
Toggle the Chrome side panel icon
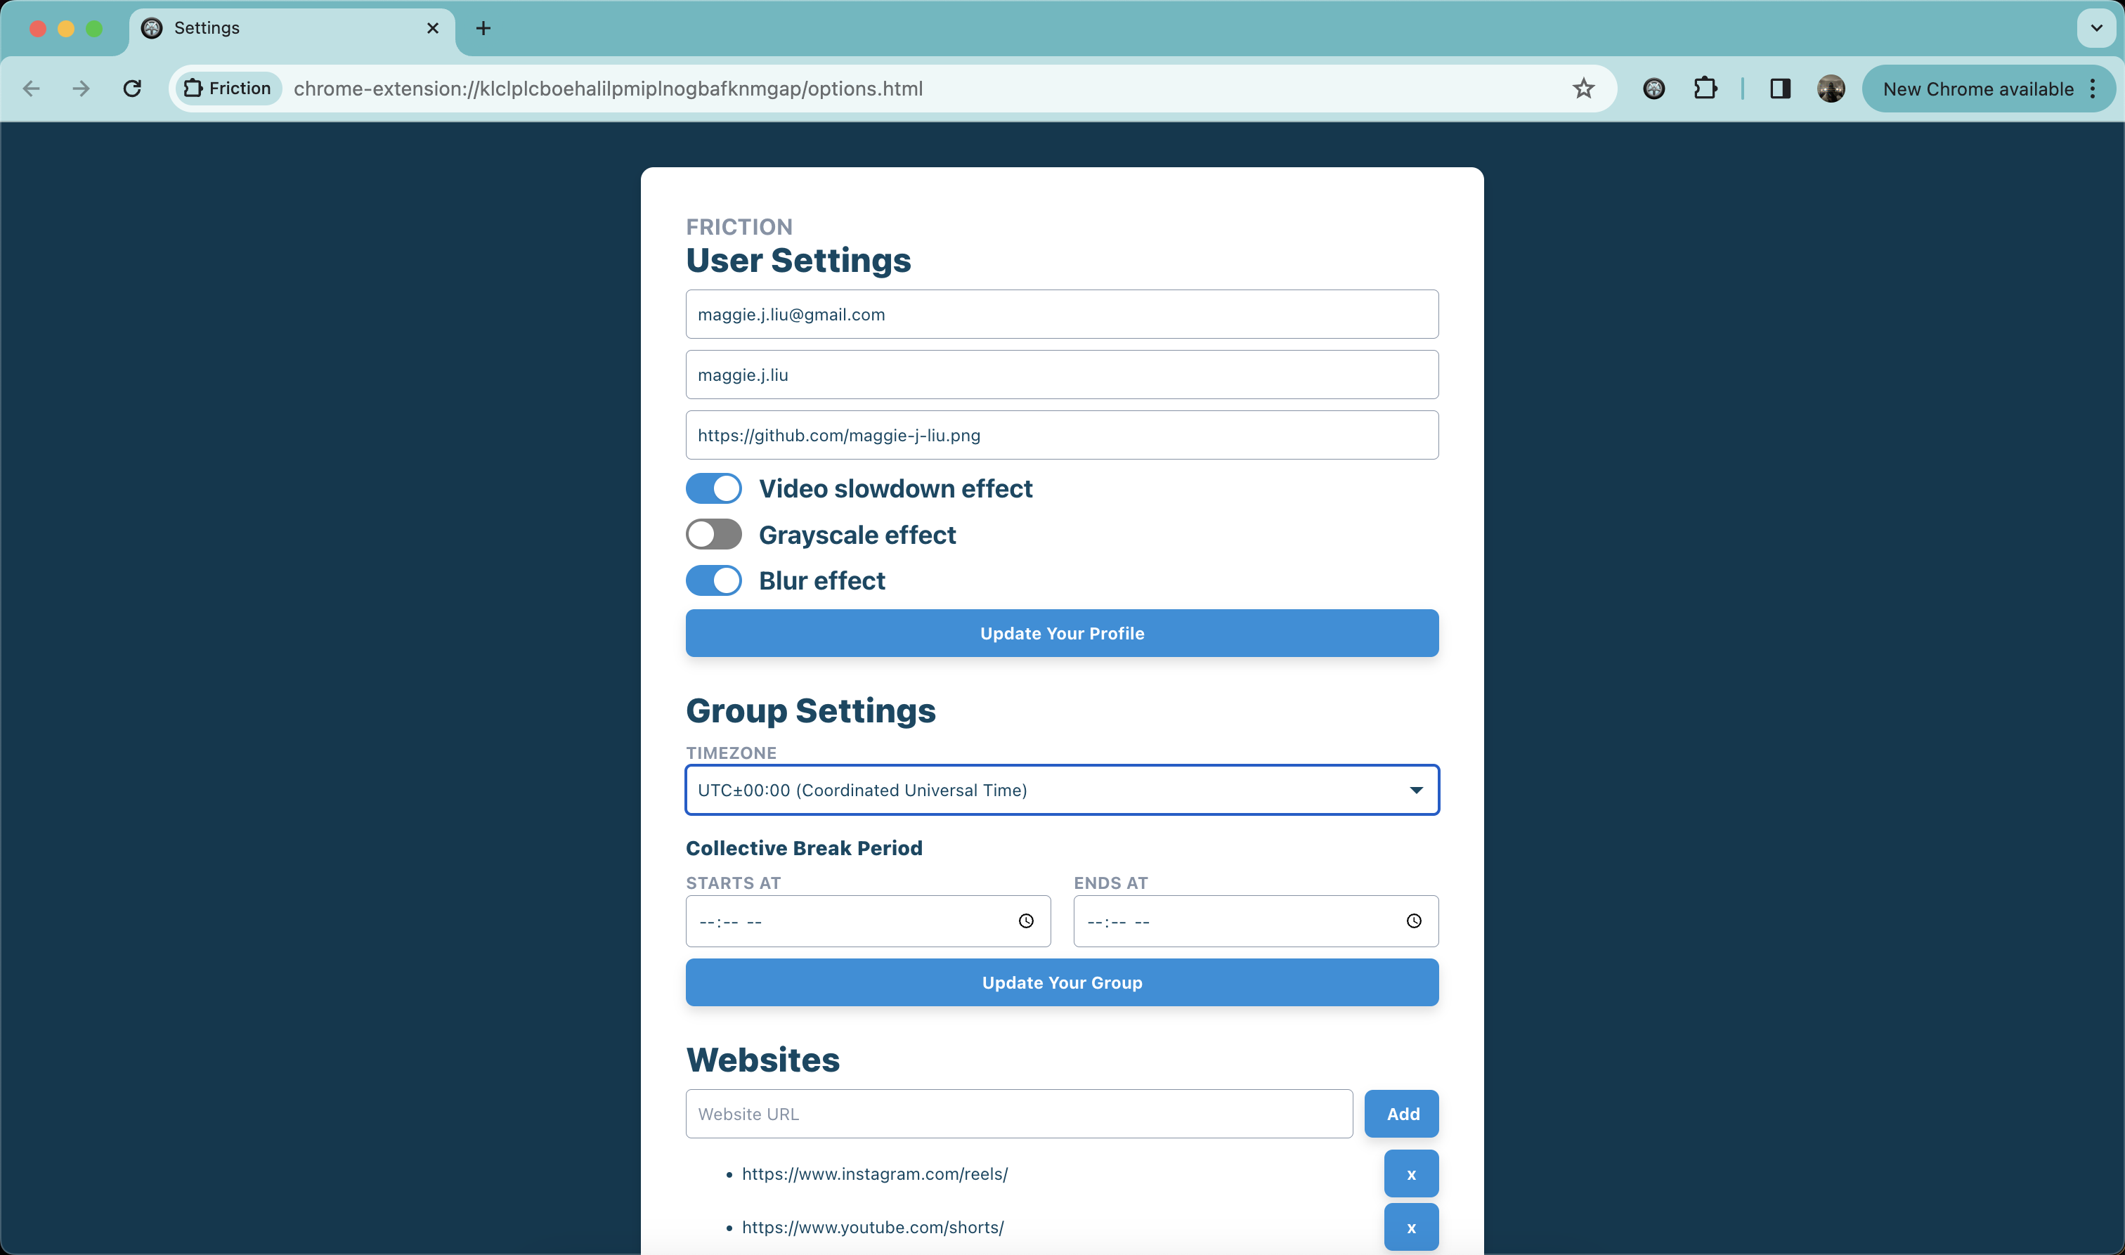1780,89
